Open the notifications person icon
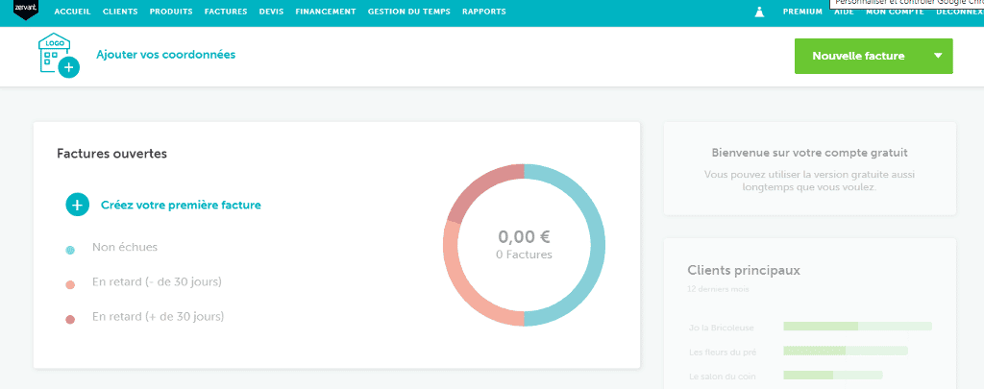Image resolution: width=984 pixels, height=389 pixels. coord(759,12)
